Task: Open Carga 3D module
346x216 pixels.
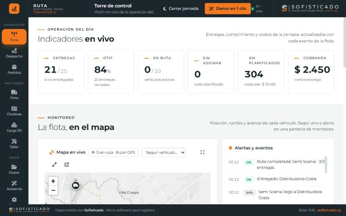Action: 14,127
